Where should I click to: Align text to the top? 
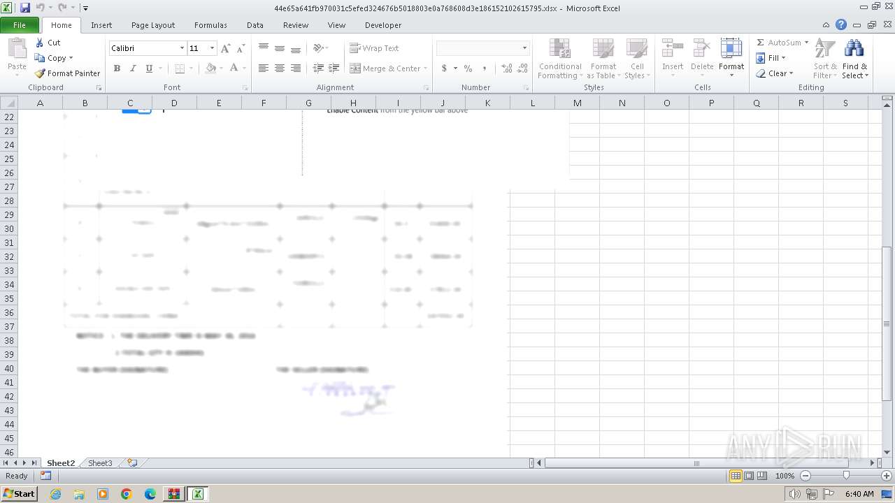[264, 48]
